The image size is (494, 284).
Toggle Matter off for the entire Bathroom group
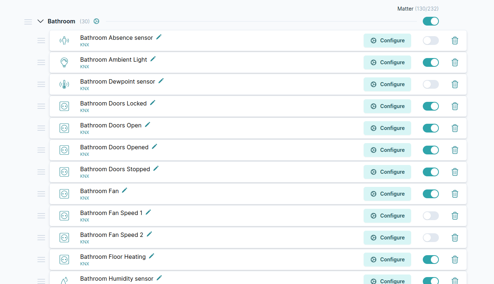pos(430,21)
